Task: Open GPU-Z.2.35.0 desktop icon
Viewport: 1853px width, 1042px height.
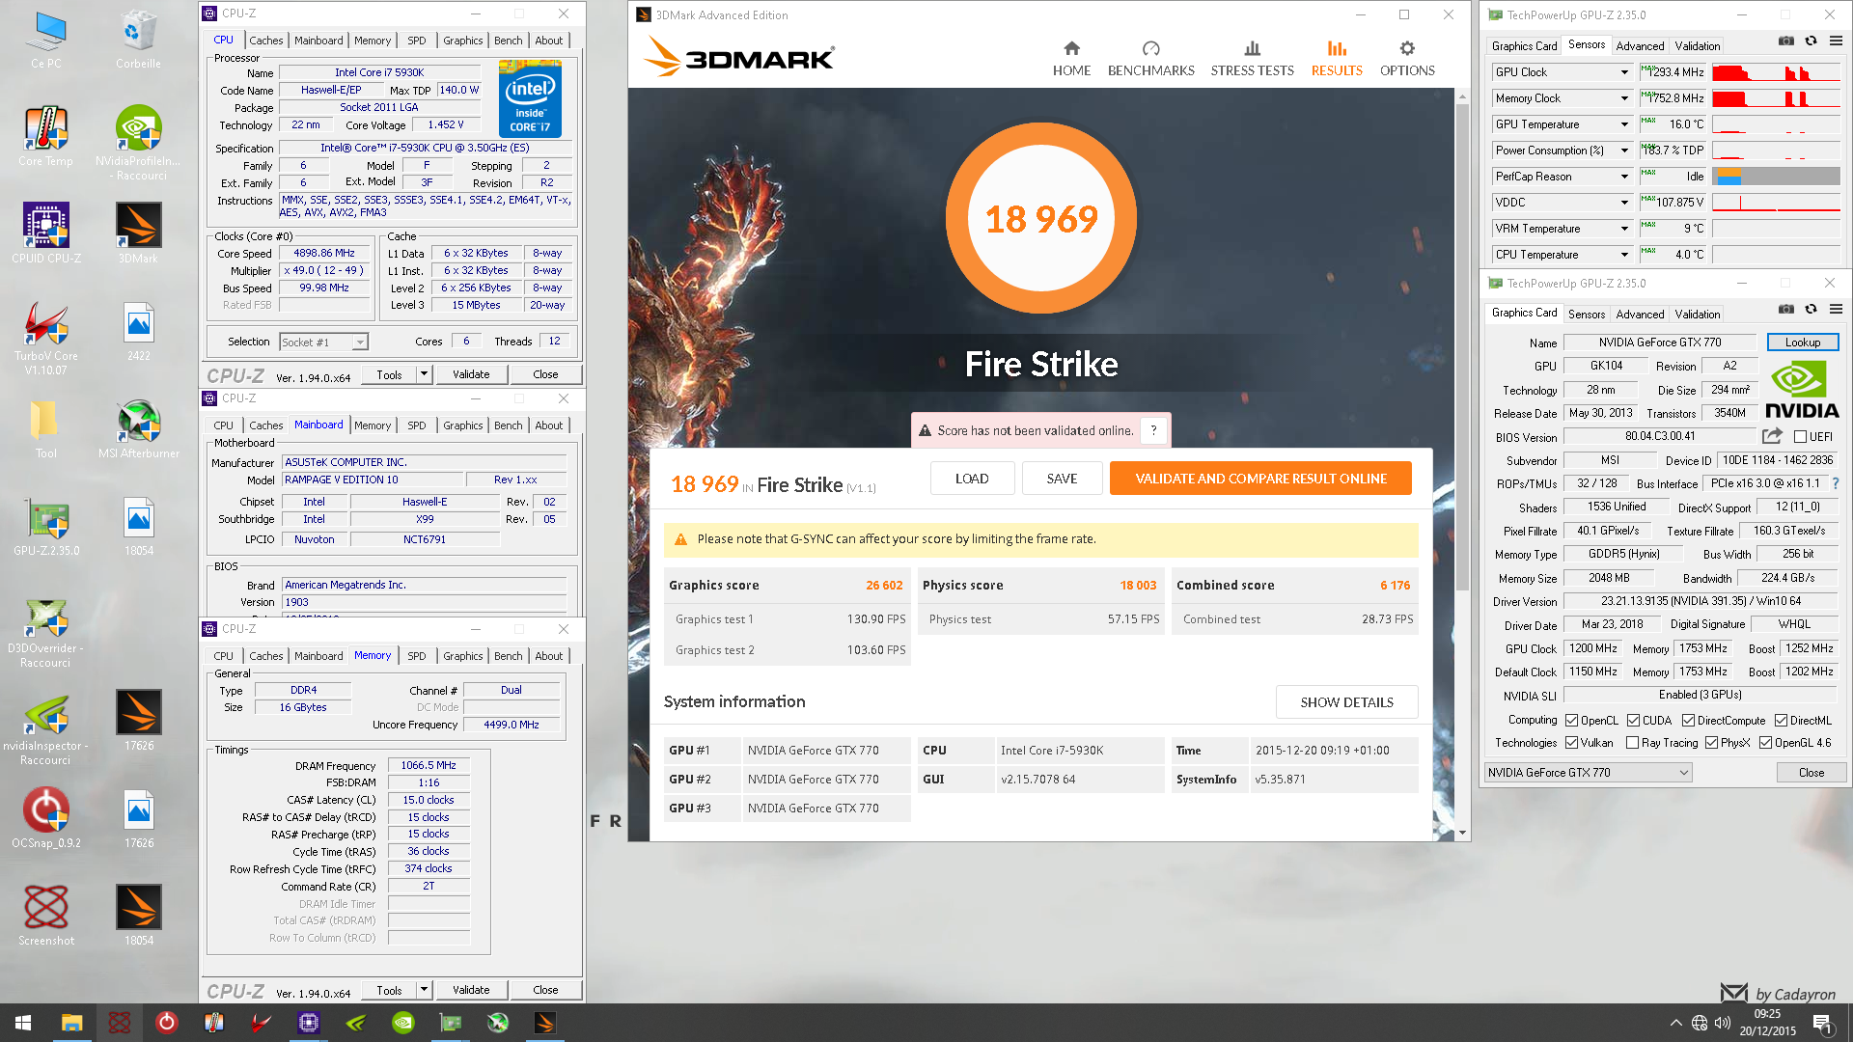Action: coord(45,527)
